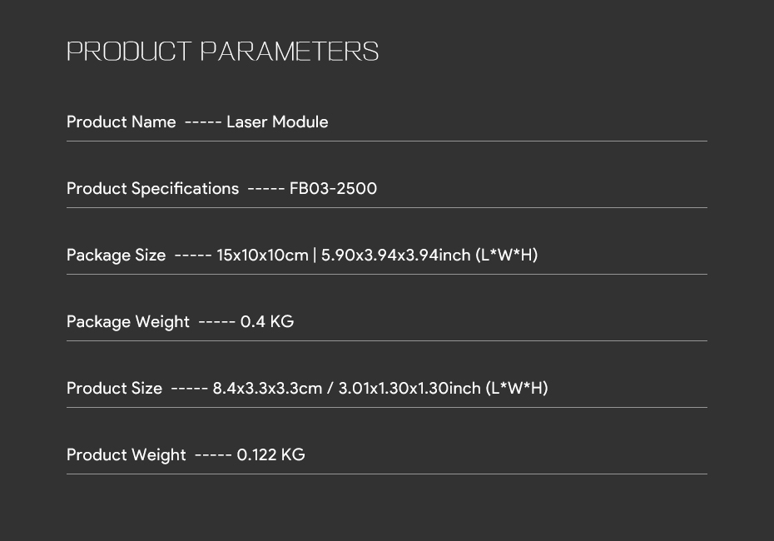The width and height of the screenshot is (774, 541).
Task: Click the Product Size label
Action: 115,389
